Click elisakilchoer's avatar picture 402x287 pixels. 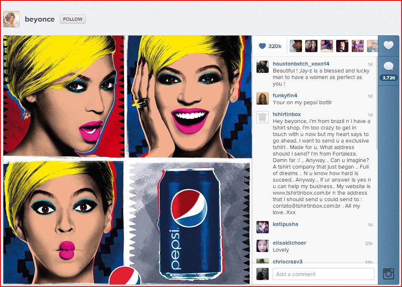coord(263,246)
